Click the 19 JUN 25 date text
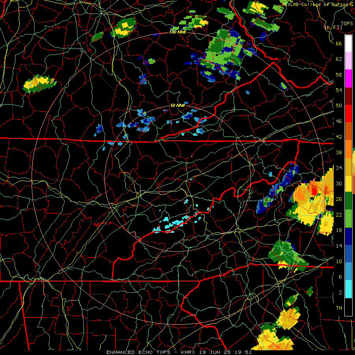 tap(215, 352)
